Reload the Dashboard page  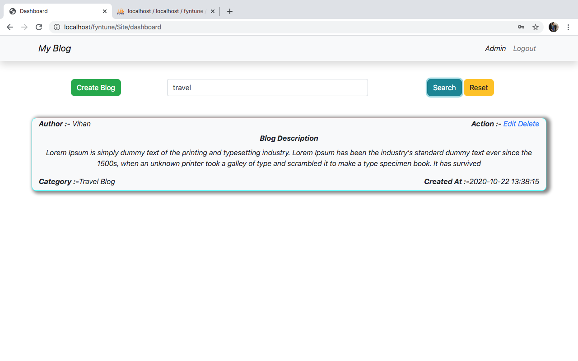pyautogui.click(x=39, y=27)
